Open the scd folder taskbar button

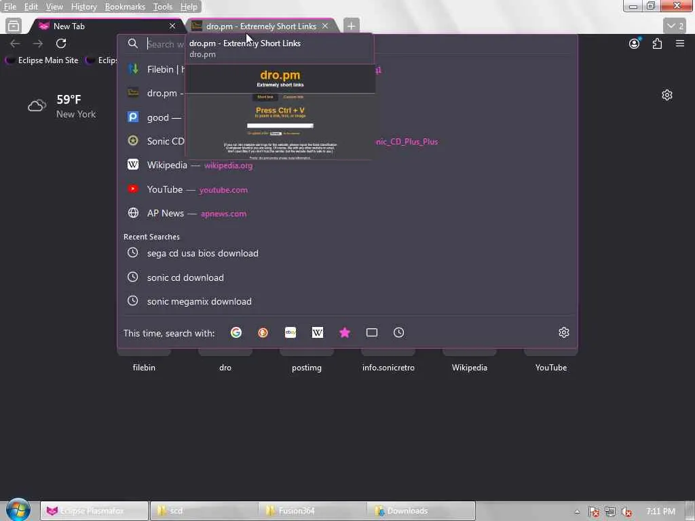coord(204,511)
